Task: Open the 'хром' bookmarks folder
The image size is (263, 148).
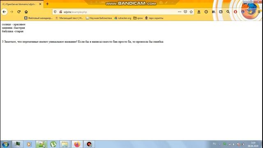Action: pos(138,18)
